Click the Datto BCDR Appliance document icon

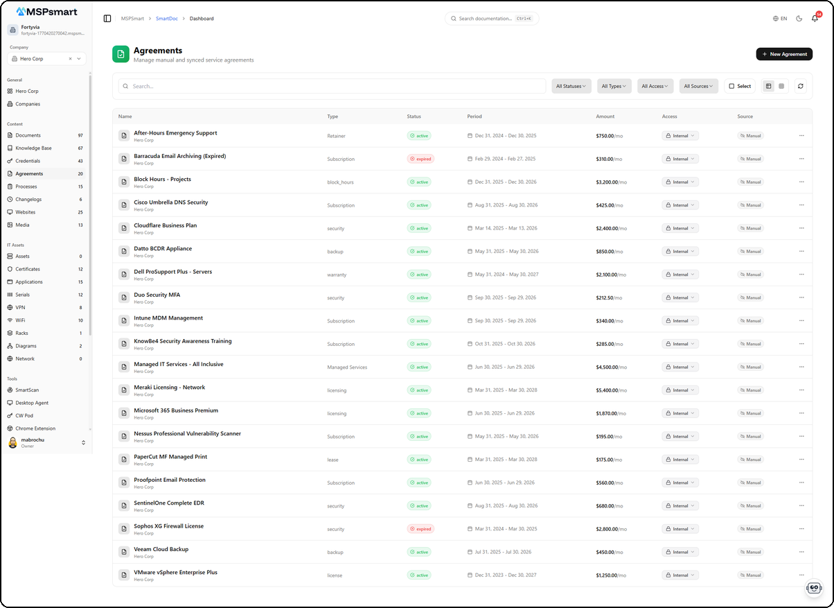click(123, 252)
